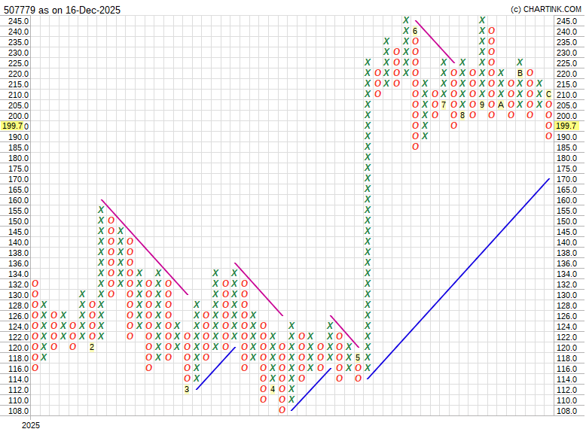Select the month marker labeled 8

point(462,115)
